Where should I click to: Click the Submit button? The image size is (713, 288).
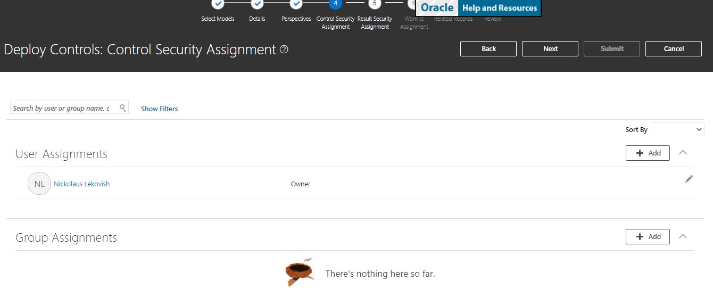tap(612, 48)
